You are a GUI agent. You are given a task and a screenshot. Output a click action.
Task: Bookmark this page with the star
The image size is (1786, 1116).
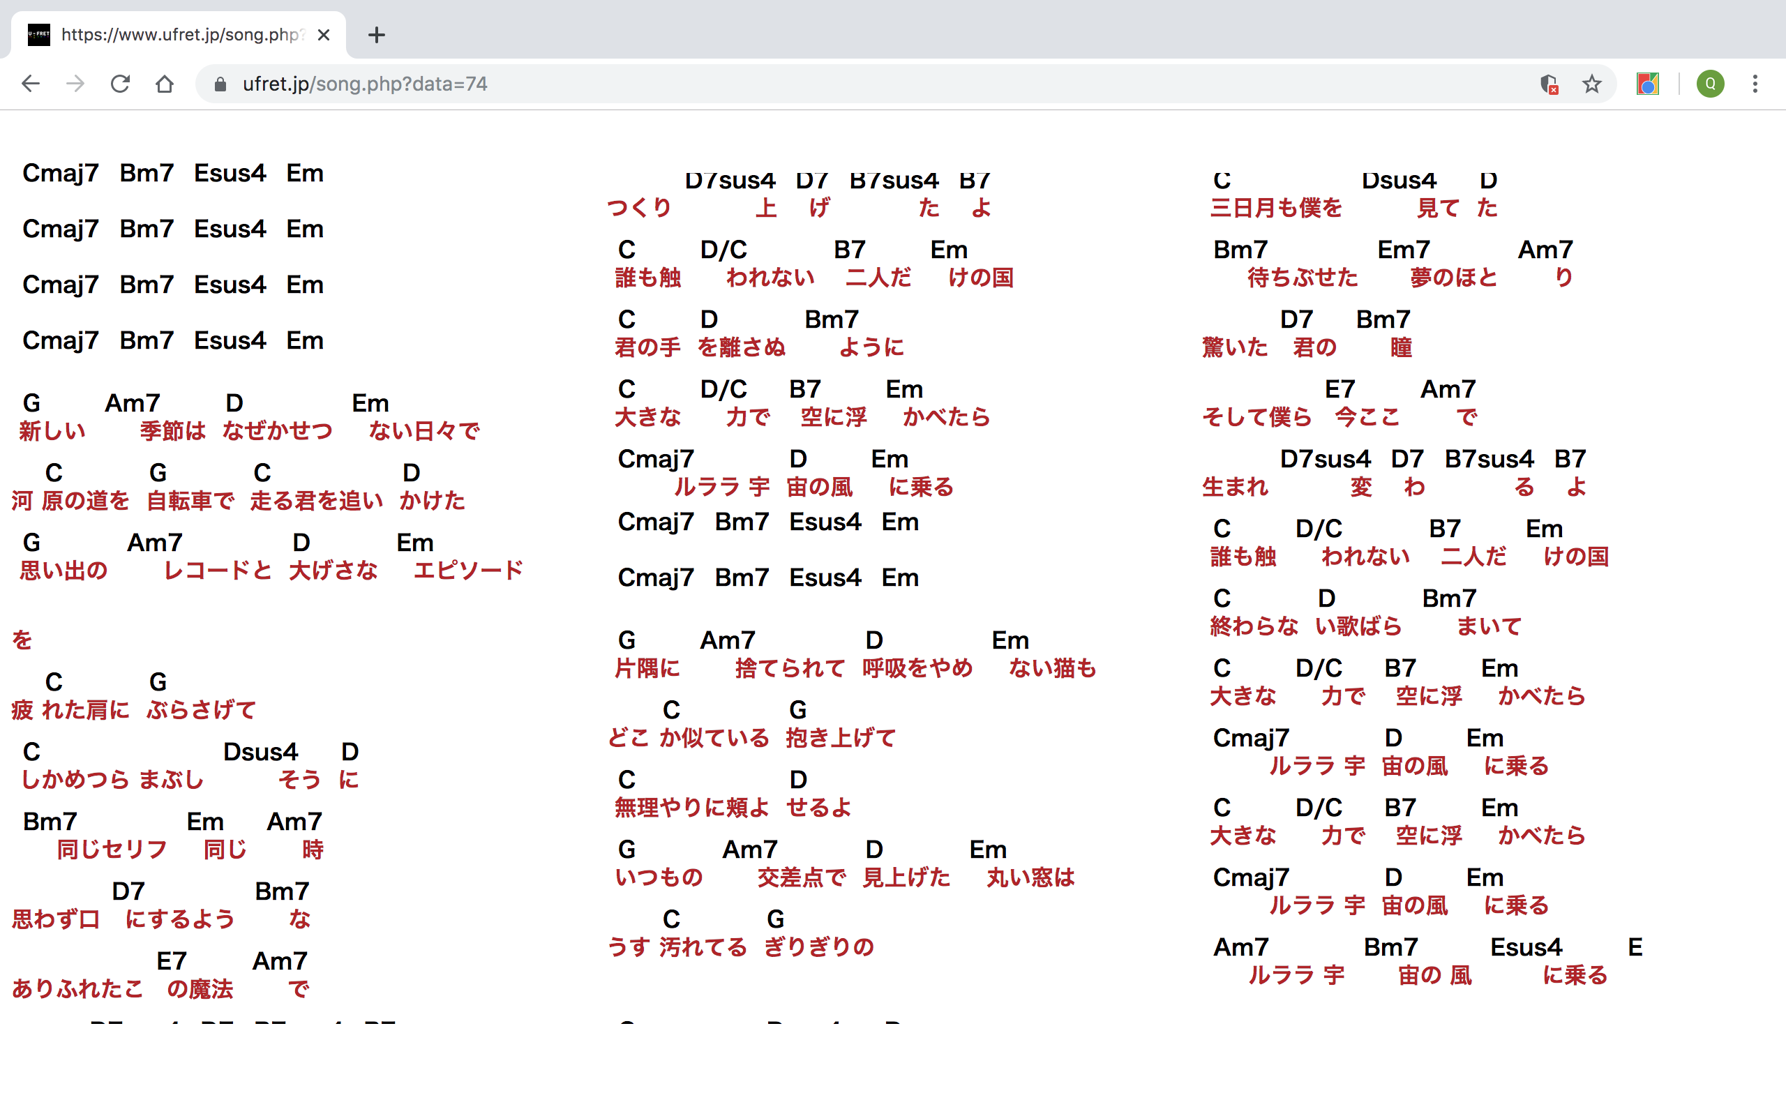(x=1592, y=84)
